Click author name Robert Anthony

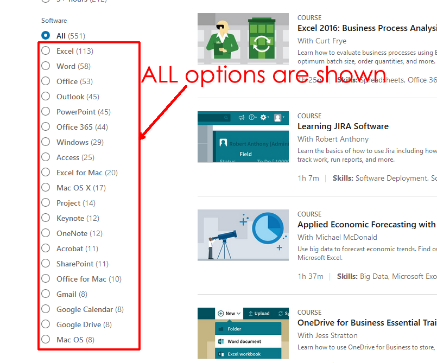(x=342, y=139)
